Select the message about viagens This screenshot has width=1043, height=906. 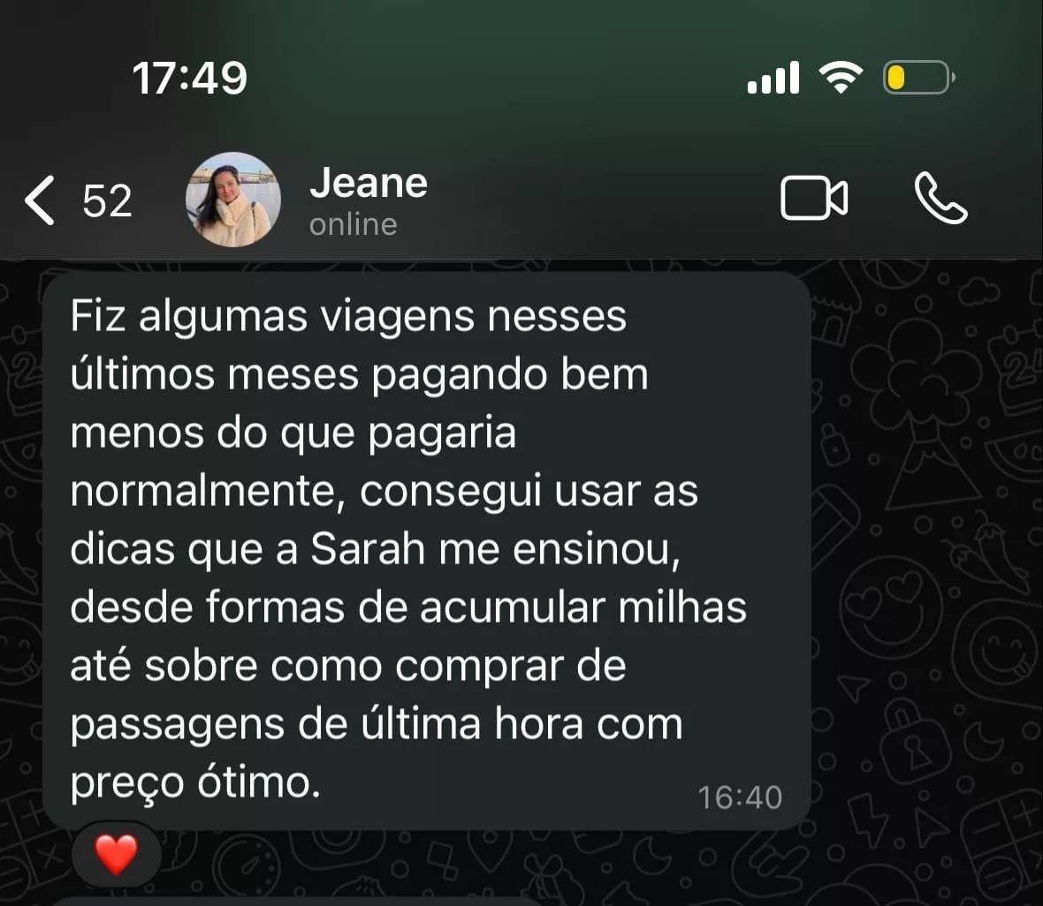coord(426,550)
